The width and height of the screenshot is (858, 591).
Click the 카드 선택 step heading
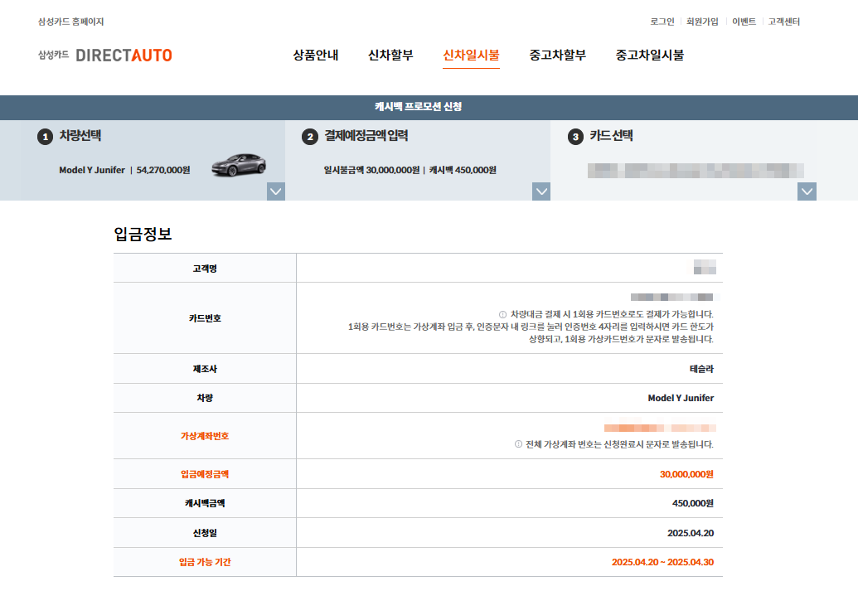(611, 136)
